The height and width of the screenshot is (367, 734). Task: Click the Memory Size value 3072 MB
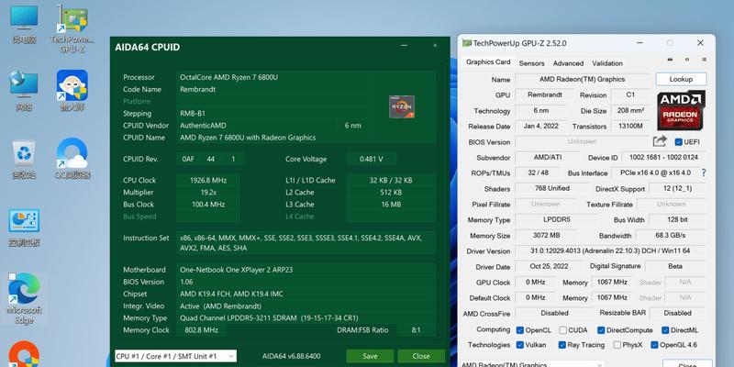(546, 236)
